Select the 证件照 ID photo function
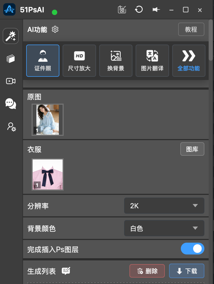Image resolution: width=214 pixels, height=284 pixels. click(x=43, y=61)
